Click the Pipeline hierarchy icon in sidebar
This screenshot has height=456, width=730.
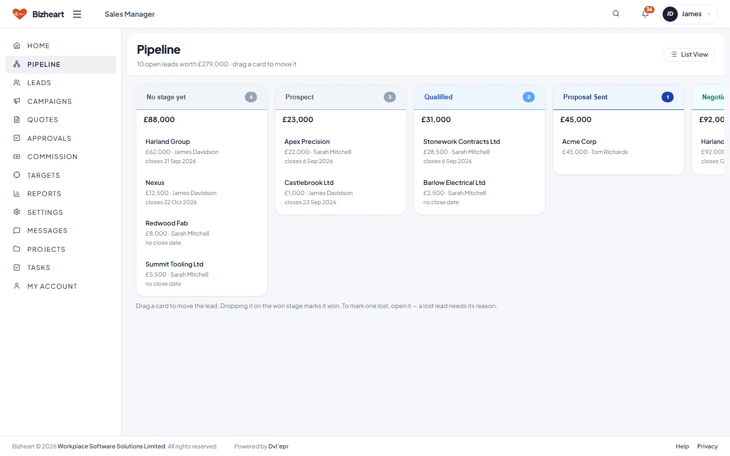tap(17, 64)
